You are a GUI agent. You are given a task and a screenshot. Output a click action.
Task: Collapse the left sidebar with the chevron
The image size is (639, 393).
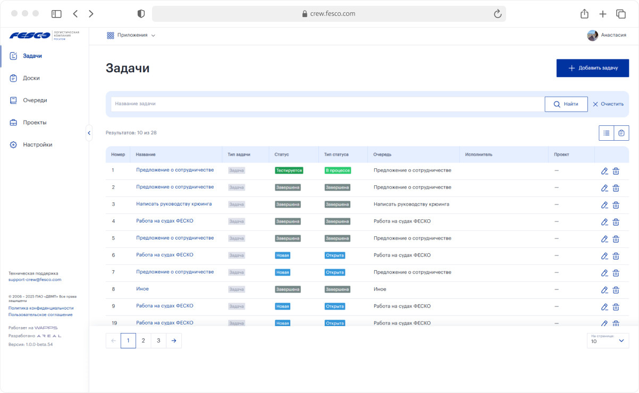coord(89,133)
